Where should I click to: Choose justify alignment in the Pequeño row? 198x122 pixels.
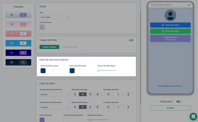click(x=98, y=107)
